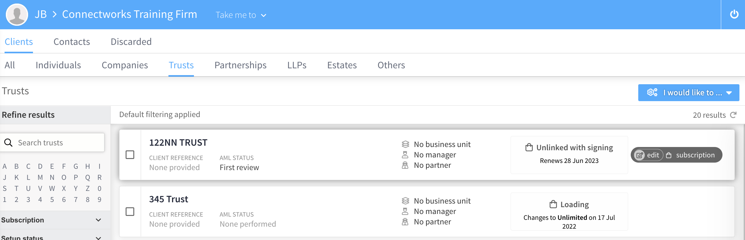
Task: Click the subscription bag icon in Loading panel
Action: (553, 204)
